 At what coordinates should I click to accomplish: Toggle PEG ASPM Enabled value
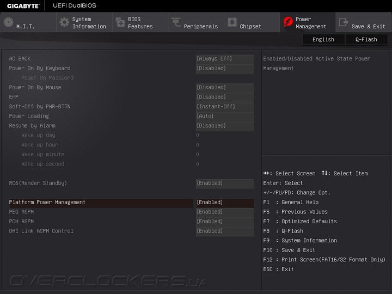(225, 212)
